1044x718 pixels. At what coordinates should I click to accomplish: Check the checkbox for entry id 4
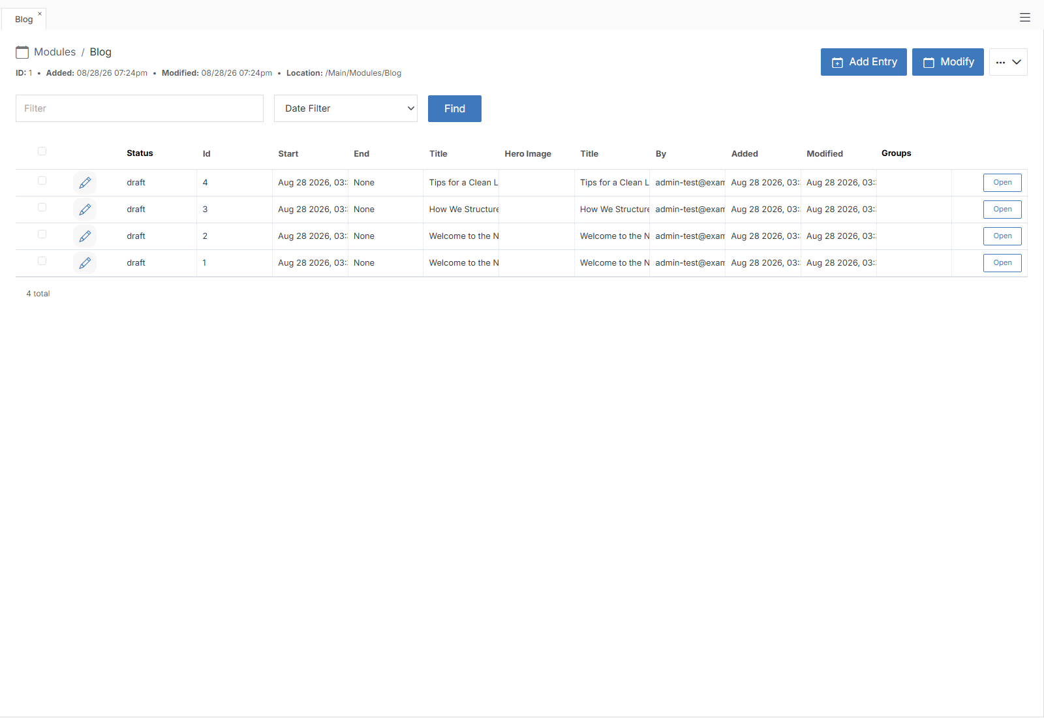pos(42,181)
